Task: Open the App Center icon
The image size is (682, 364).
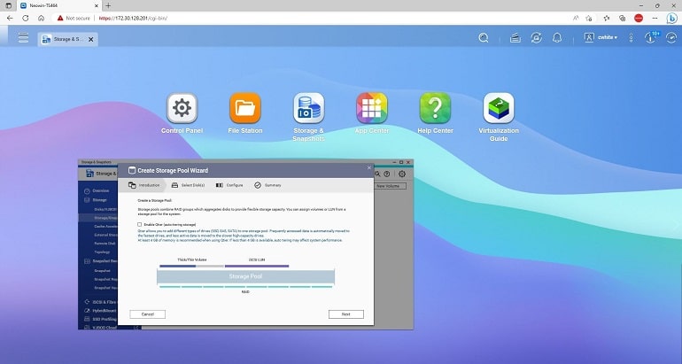Action: tap(372, 109)
